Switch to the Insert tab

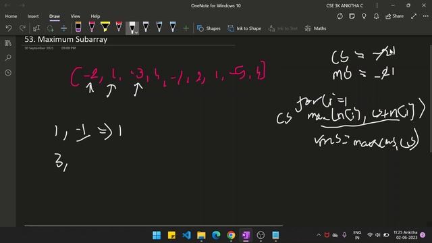click(x=33, y=16)
